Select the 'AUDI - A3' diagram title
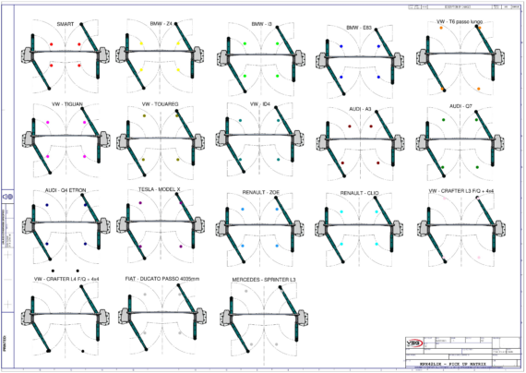The width and height of the screenshot is (526, 373). tap(360, 109)
